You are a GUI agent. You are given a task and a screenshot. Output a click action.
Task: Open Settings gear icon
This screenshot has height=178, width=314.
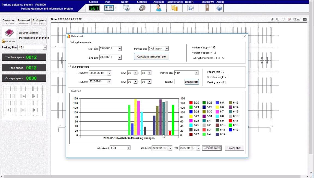click(142, 8)
